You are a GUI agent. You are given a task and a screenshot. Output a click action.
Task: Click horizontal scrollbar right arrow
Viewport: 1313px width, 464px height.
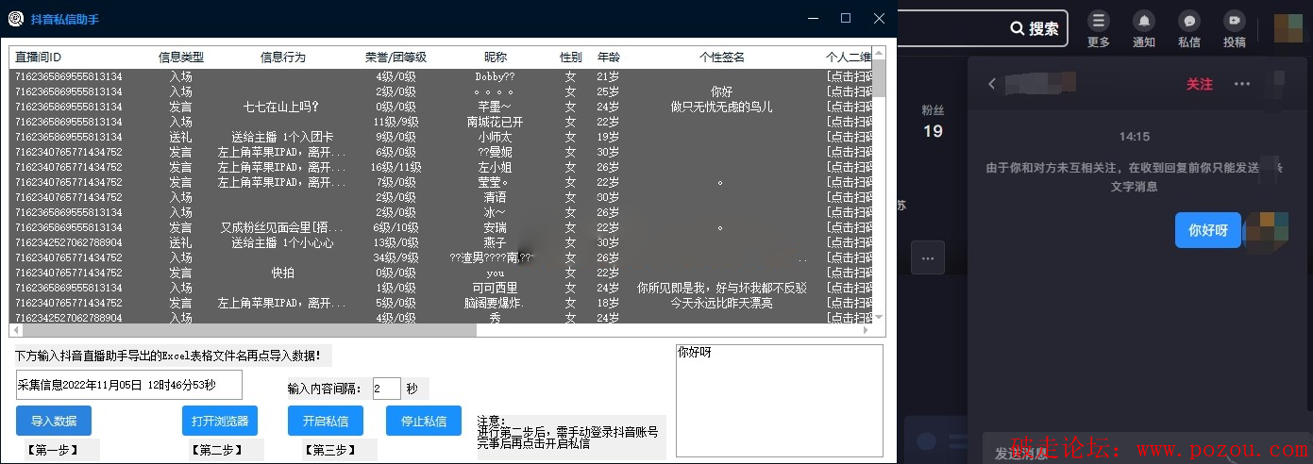point(865,330)
